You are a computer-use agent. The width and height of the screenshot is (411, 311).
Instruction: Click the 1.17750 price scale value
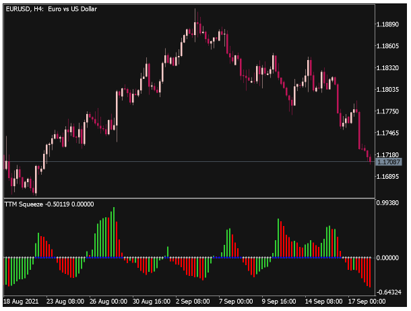[387, 111]
